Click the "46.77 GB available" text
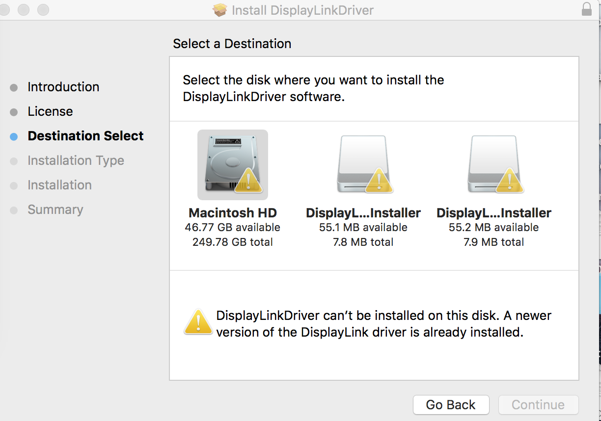The image size is (601, 421). coord(233,228)
